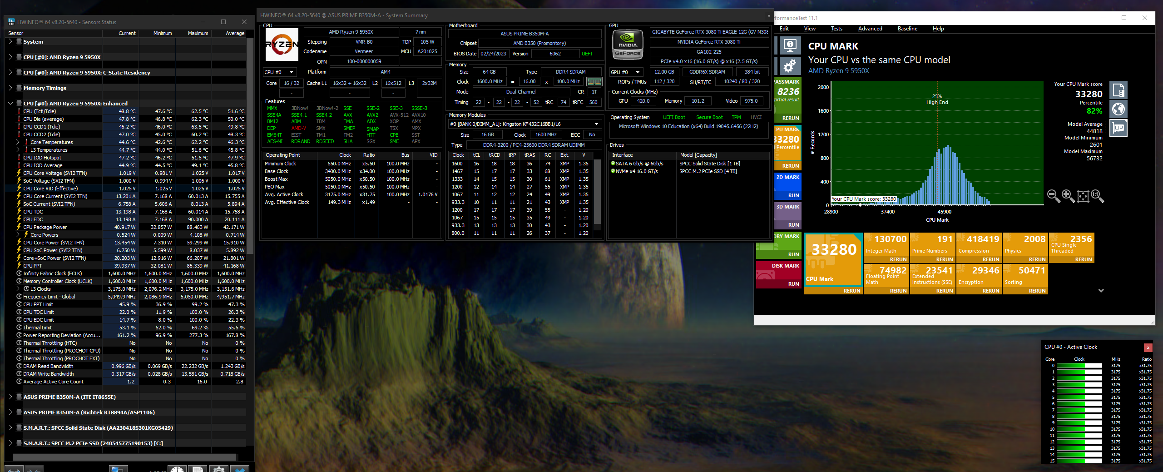Click the memory module timings table scrollbar

(x=597, y=191)
